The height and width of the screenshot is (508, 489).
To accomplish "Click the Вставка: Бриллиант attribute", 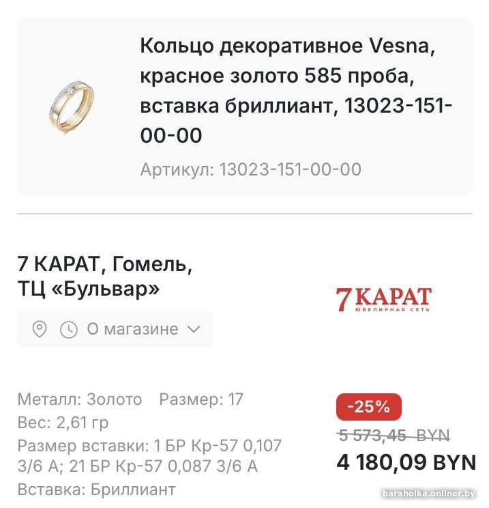I will [96, 490].
